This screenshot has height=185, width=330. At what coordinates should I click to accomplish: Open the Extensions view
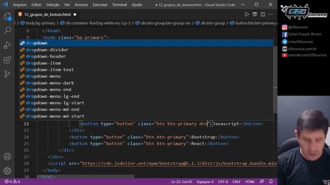click(7, 60)
